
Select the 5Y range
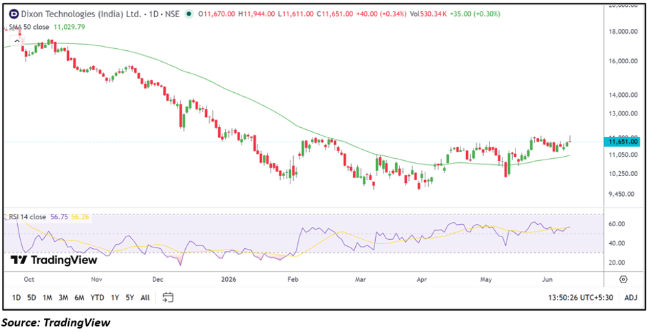[x=130, y=297]
